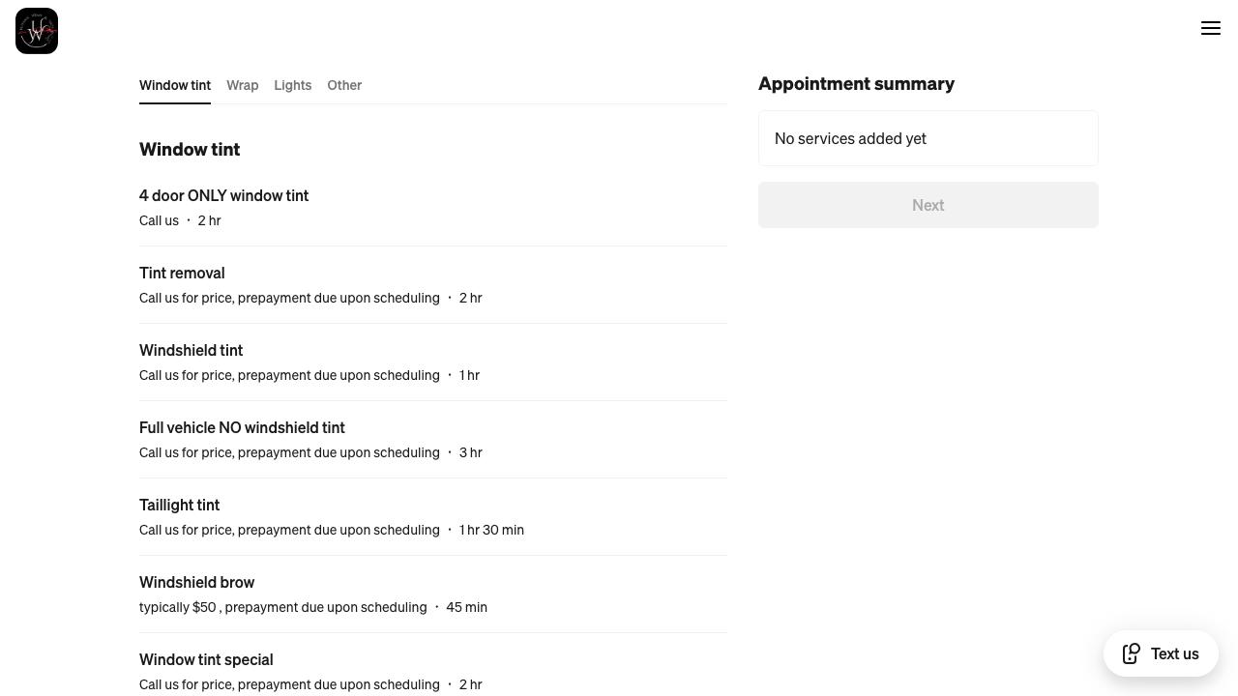Select the Window tint tab

pyautogui.click(x=175, y=85)
